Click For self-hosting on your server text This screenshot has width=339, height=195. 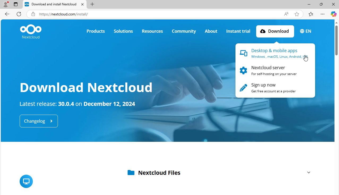pyautogui.click(x=274, y=74)
